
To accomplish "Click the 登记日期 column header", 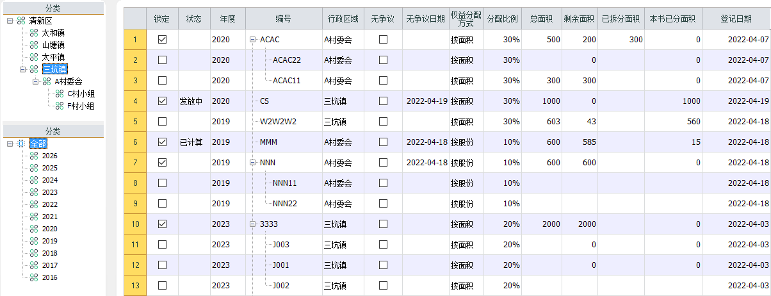I will click(x=736, y=19).
